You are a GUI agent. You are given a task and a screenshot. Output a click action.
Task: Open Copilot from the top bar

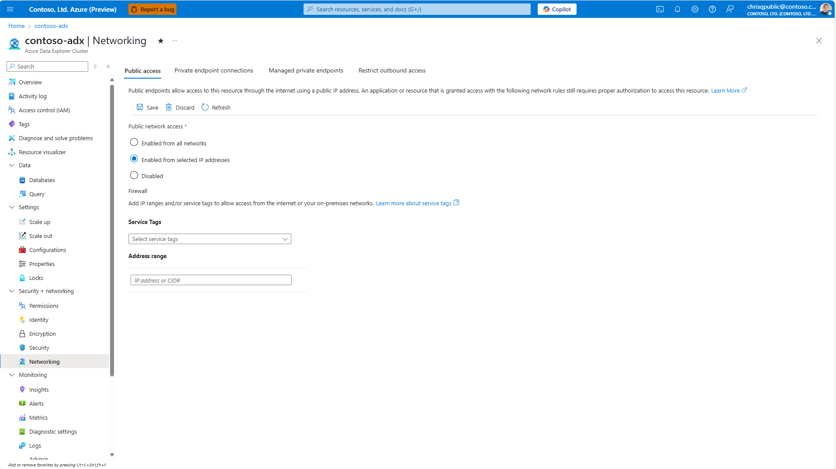(557, 9)
